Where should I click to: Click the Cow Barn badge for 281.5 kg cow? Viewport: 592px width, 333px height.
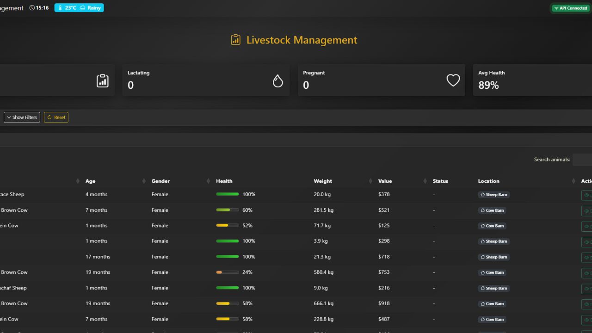click(492, 210)
